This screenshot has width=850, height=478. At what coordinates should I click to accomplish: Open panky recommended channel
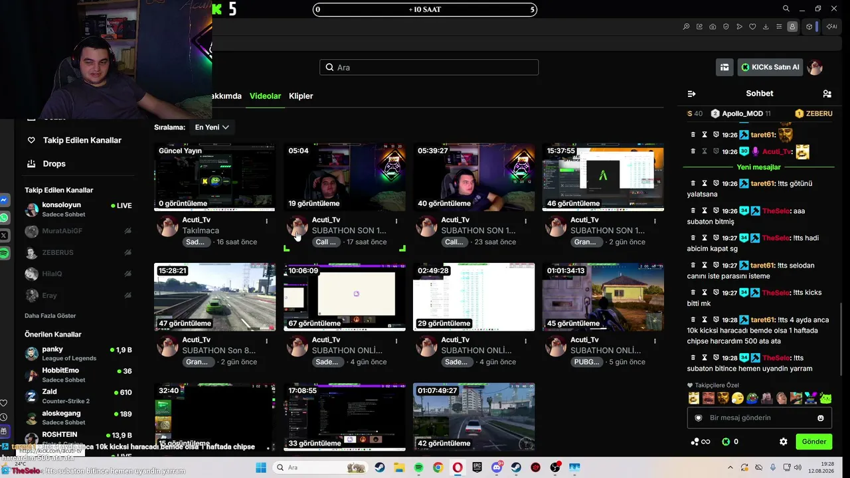click(x=78, y=353)
